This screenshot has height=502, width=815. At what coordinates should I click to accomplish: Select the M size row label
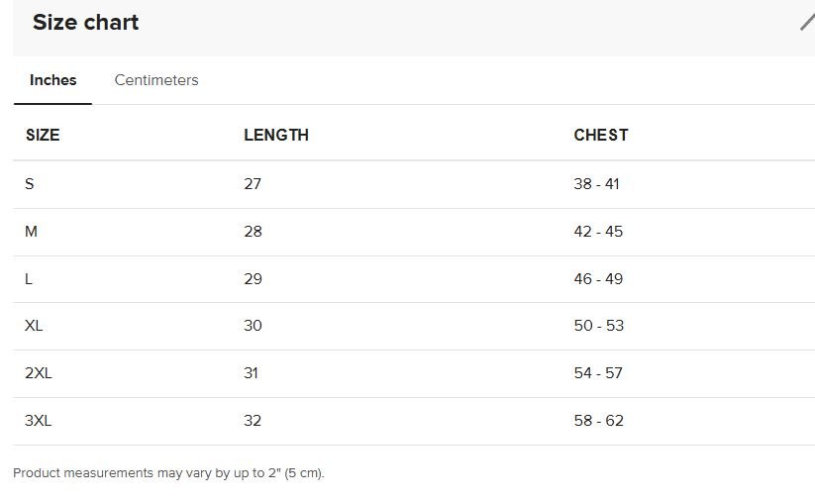pyautogui.click(x=32, y=232)
